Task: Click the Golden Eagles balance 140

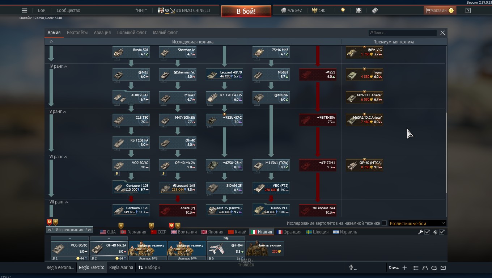Action: tap(318, 10)
